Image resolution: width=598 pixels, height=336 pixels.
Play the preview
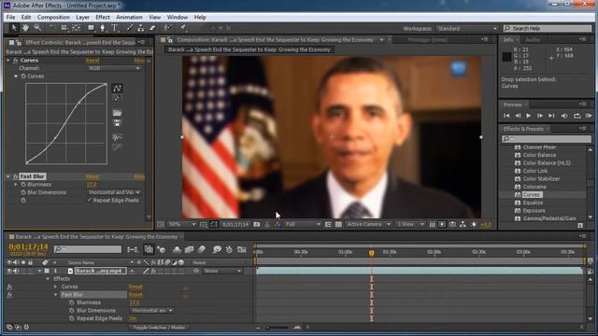(529, 116)
